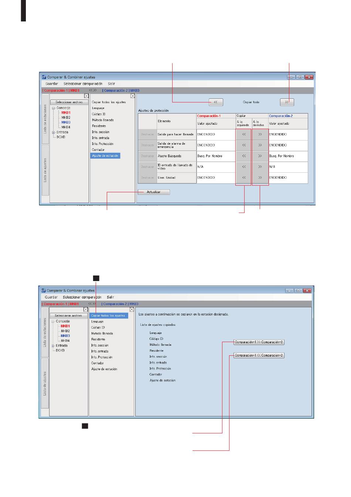This screenshot has width=351, height=497.
Task: Select Copiar todos los ajustes, lower window
Action: pos(109,316)
